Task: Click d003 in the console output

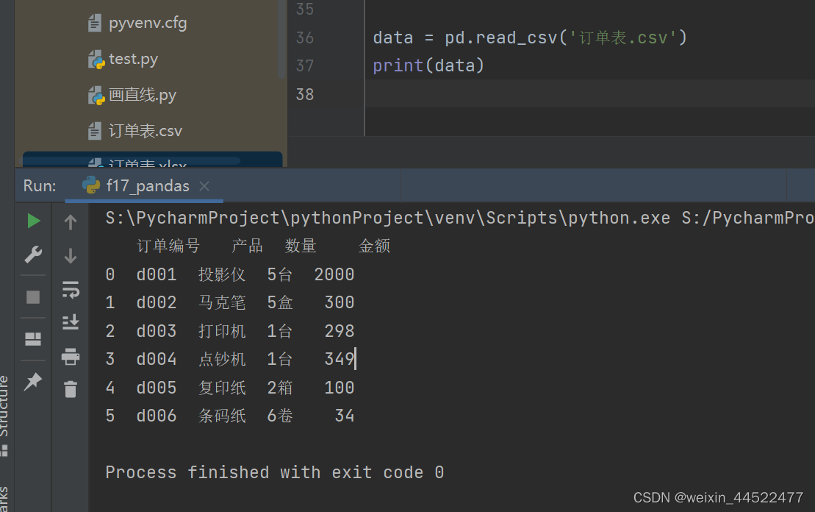Action: [x=157, y=331]
